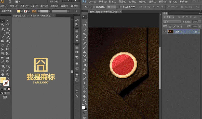Choose the Photoshop Eyedropper tool
This screenshot has height=119, width=202.
84,38
